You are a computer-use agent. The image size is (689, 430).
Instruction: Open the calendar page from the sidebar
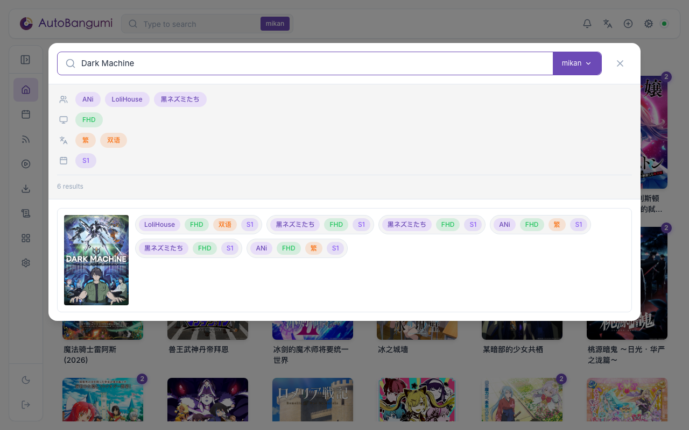(x=26, y=114)
